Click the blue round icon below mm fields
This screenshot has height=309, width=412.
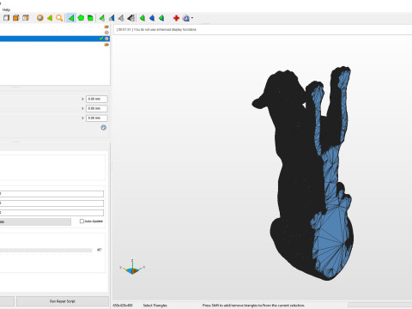tap(104, 128)
